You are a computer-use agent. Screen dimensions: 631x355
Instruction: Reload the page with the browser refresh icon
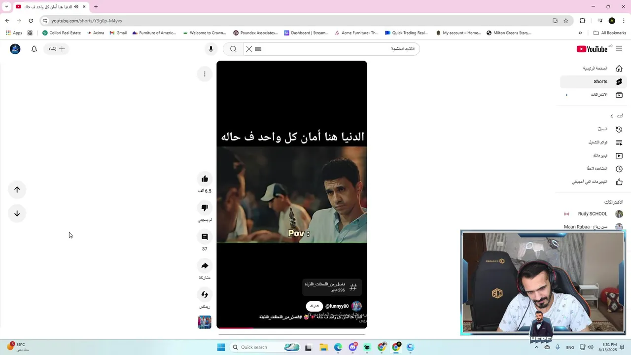click(31, 21)
